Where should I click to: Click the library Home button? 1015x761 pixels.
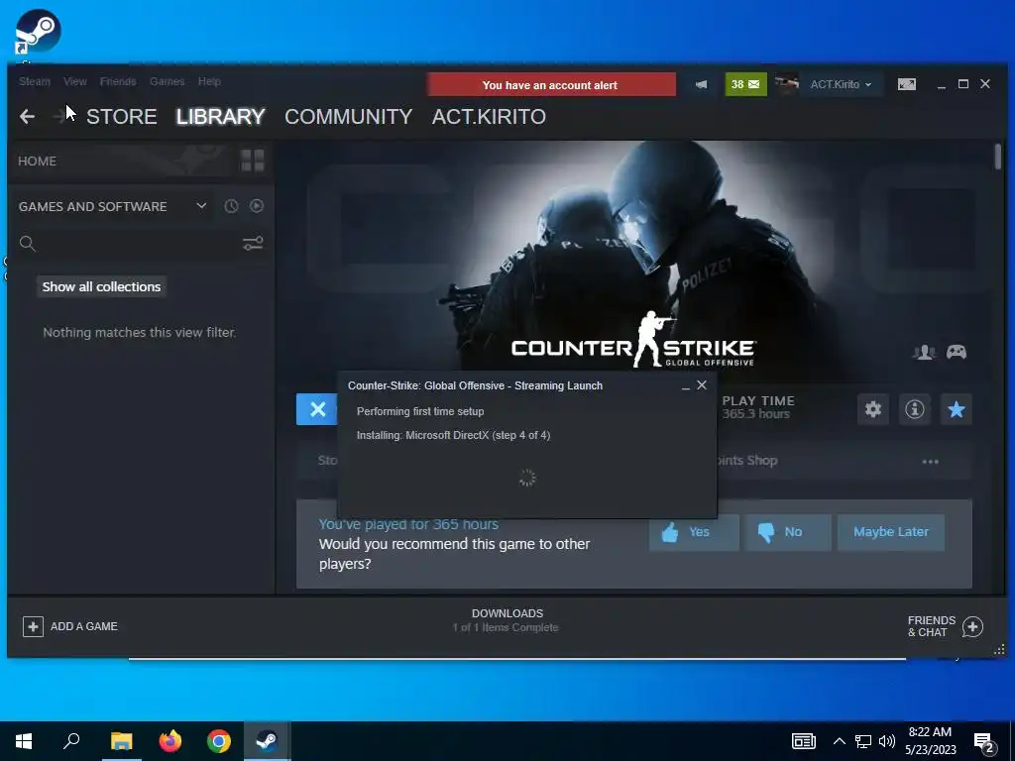tap(37, 162)
